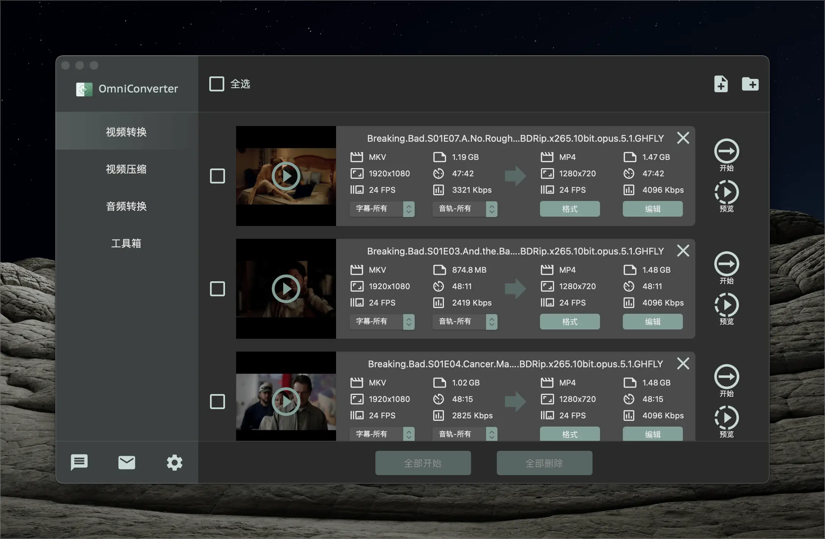
Task: Click the 1.47 GB output size
Action: click(x=656, y=157)
